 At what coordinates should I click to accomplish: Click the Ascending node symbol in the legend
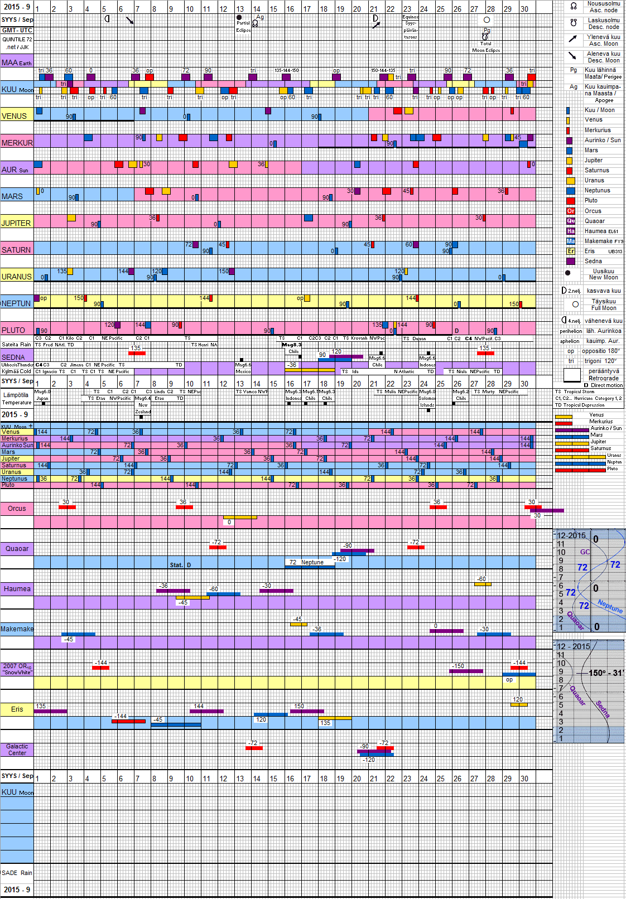[x=573, y=7]
